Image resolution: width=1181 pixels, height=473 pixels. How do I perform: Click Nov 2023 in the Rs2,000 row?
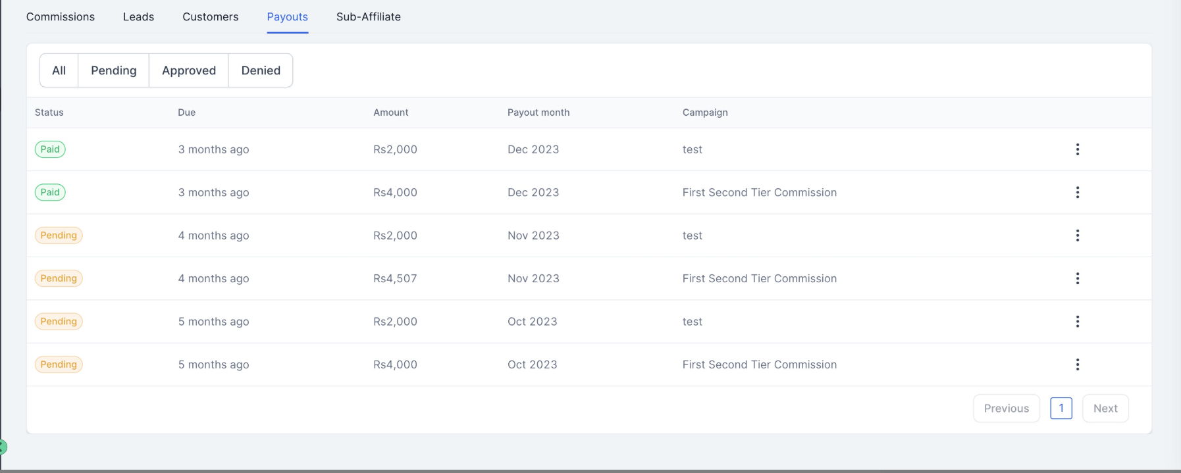click(x=533, y=236)
